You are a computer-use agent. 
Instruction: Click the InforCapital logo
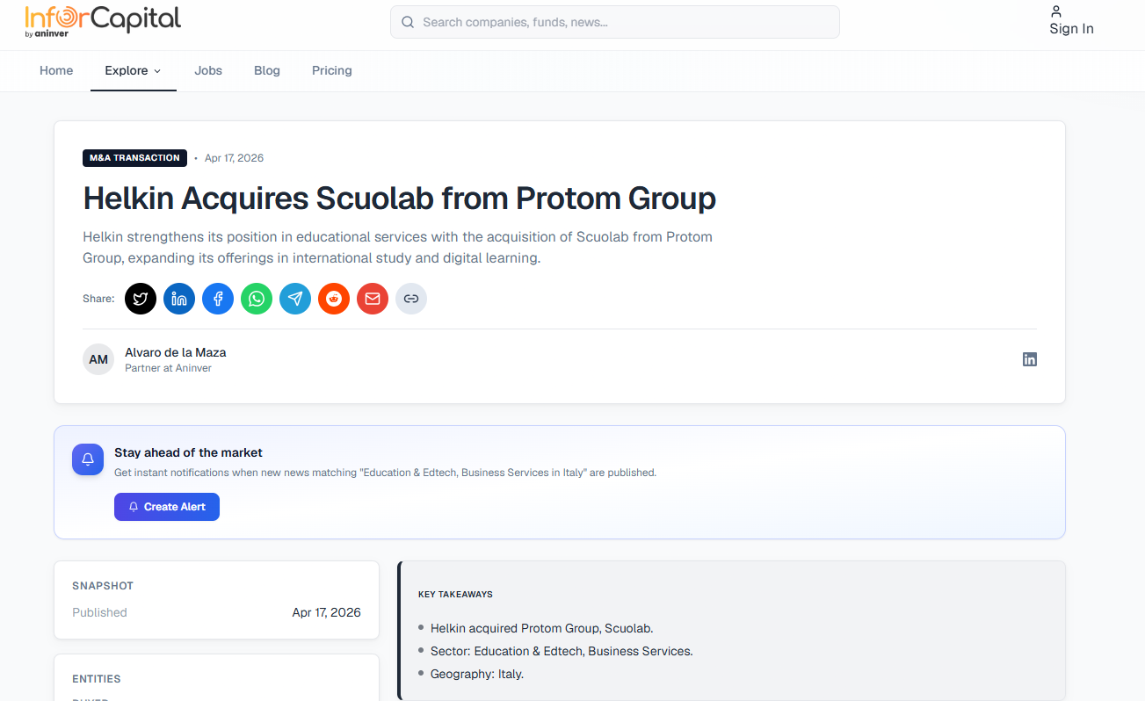point(103,22)
